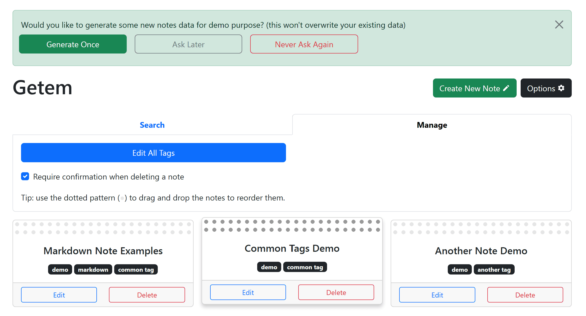Dismiss the demo data banner
The width and height of the screenshot is (586, 316).
point(559,25)
